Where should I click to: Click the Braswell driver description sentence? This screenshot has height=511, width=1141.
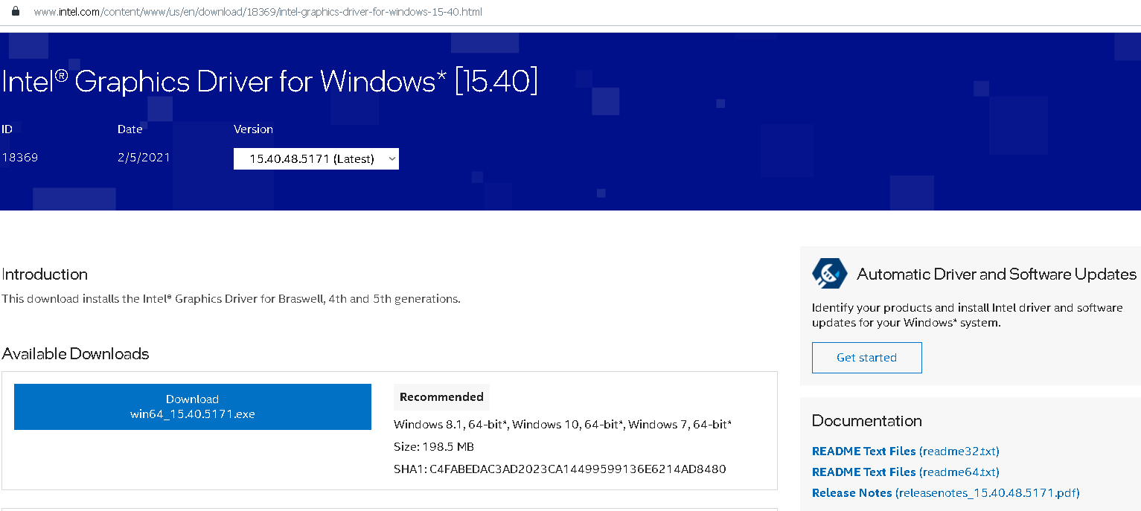(x=231, y=299)
